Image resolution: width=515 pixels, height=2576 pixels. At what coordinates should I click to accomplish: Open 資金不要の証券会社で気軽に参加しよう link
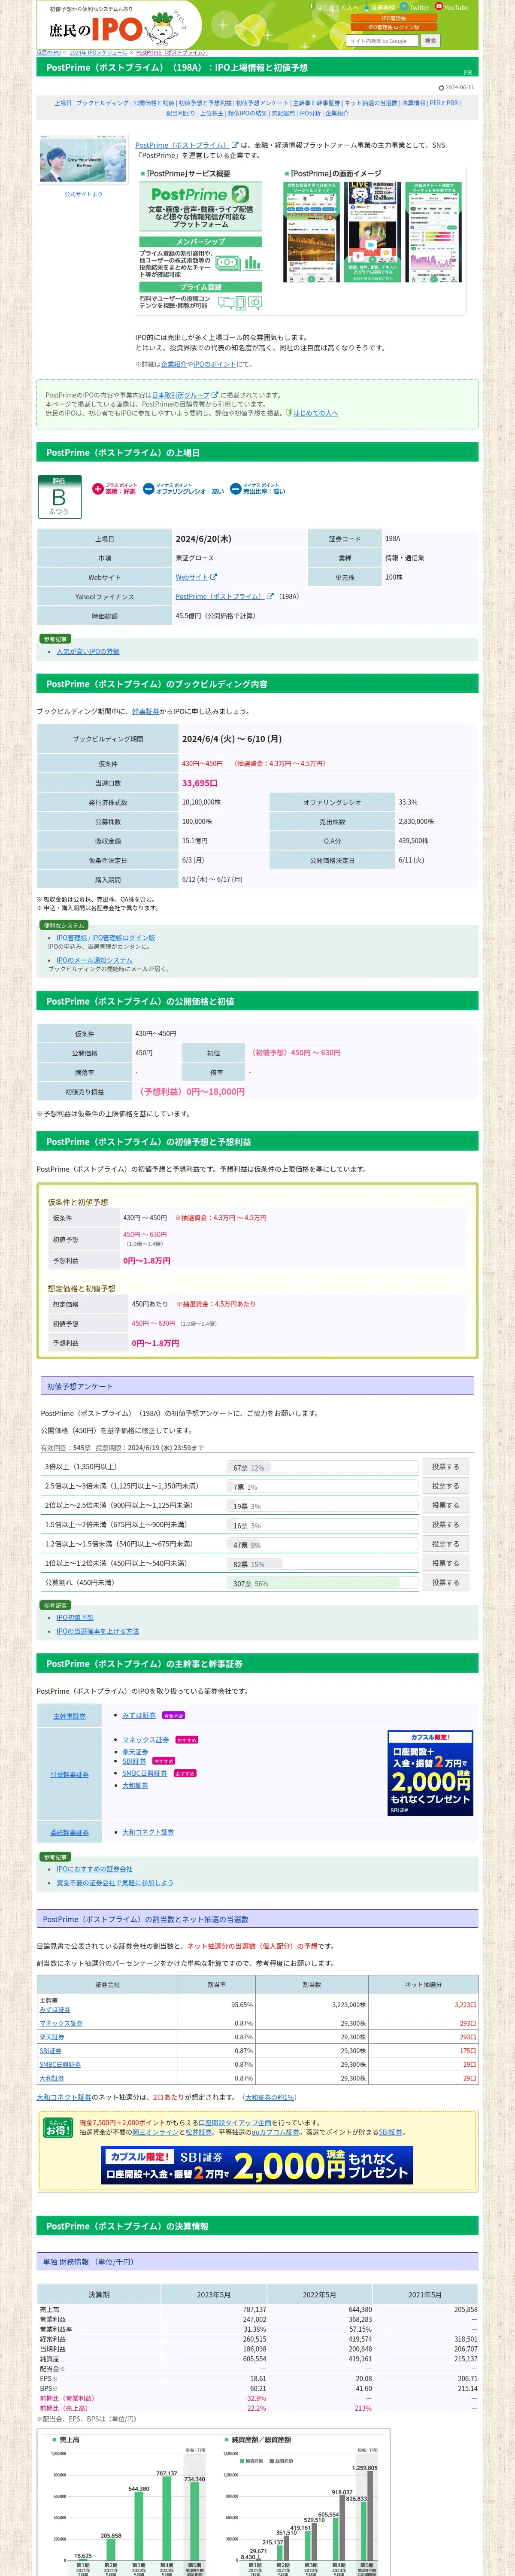click(x=115, y=1882)
